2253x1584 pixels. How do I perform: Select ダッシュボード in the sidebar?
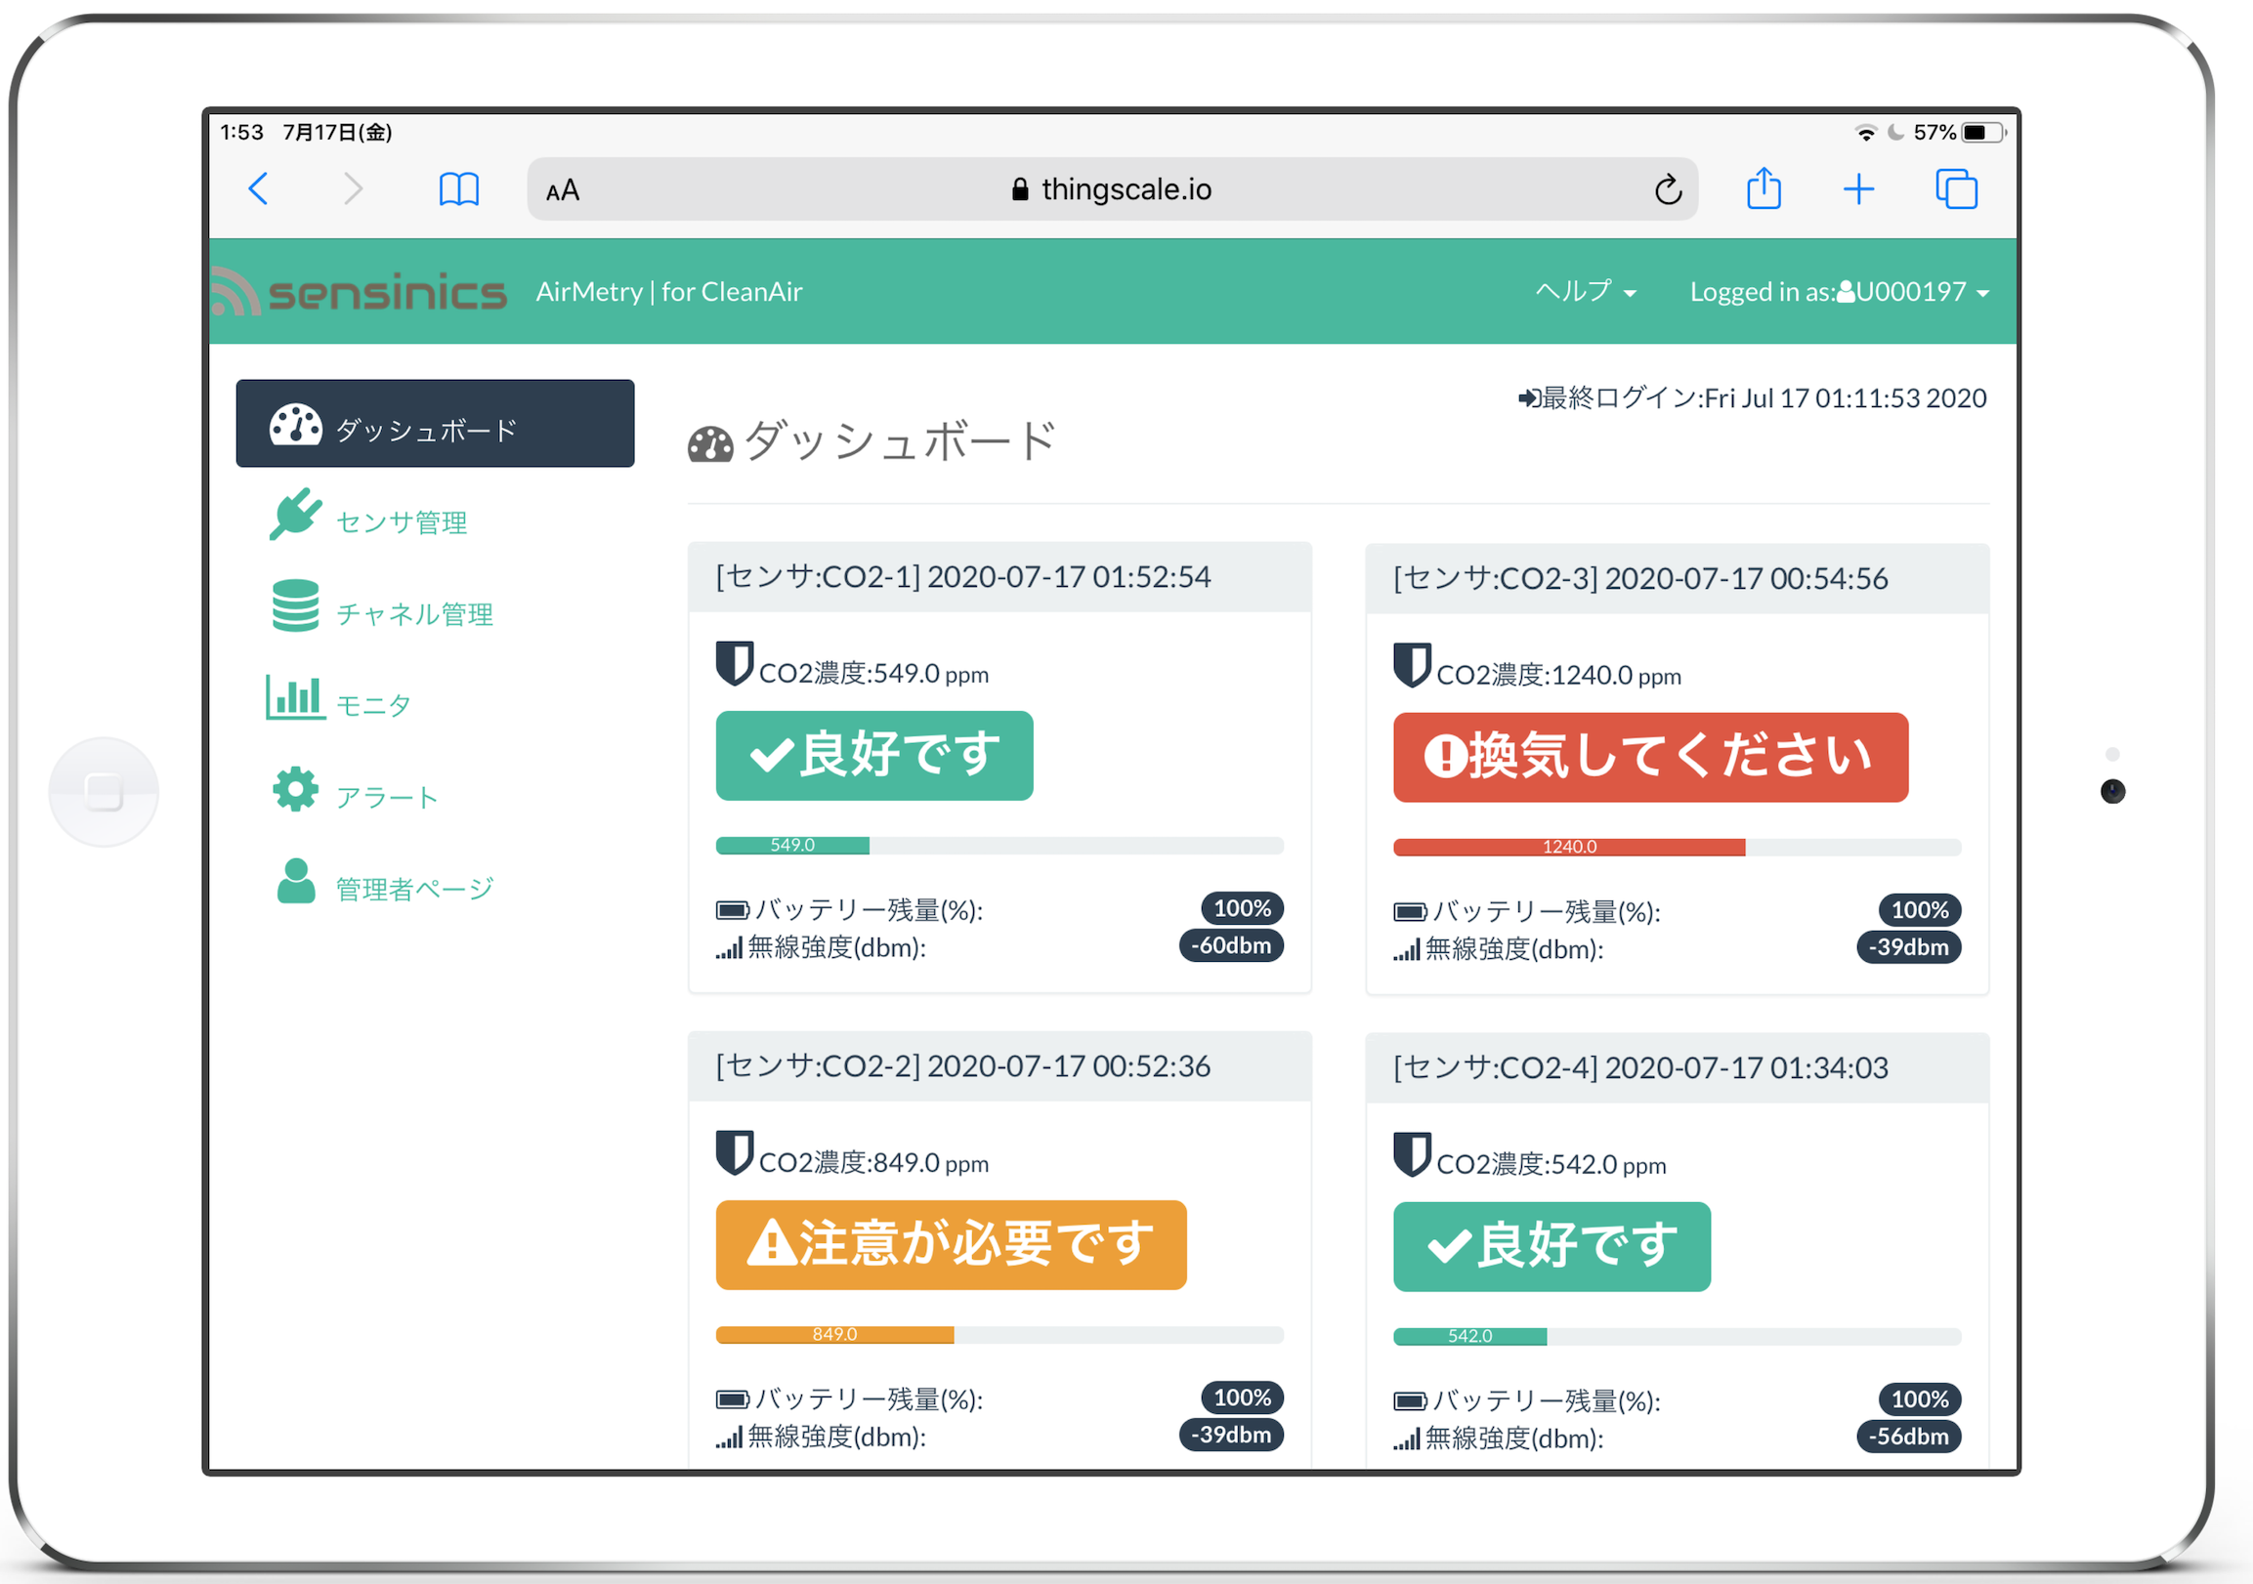[435, 424]
